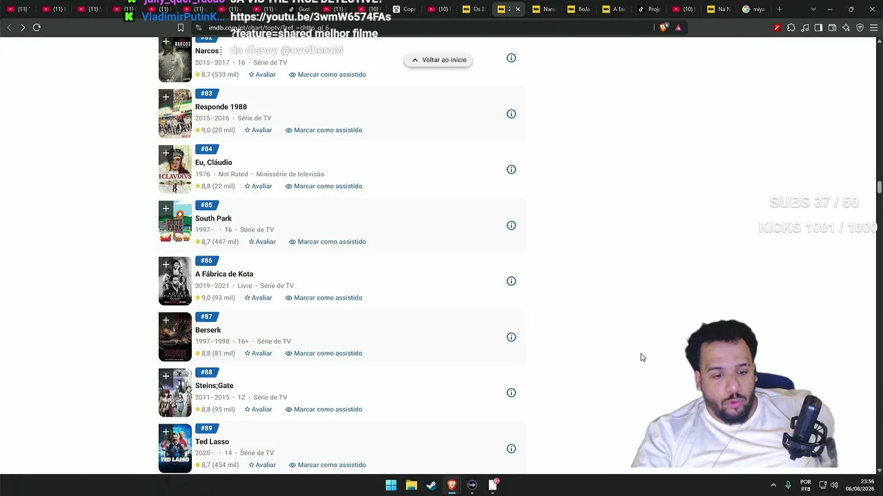
Task: Add Ted Lasso to watchlist
Action: pos(166,432)
